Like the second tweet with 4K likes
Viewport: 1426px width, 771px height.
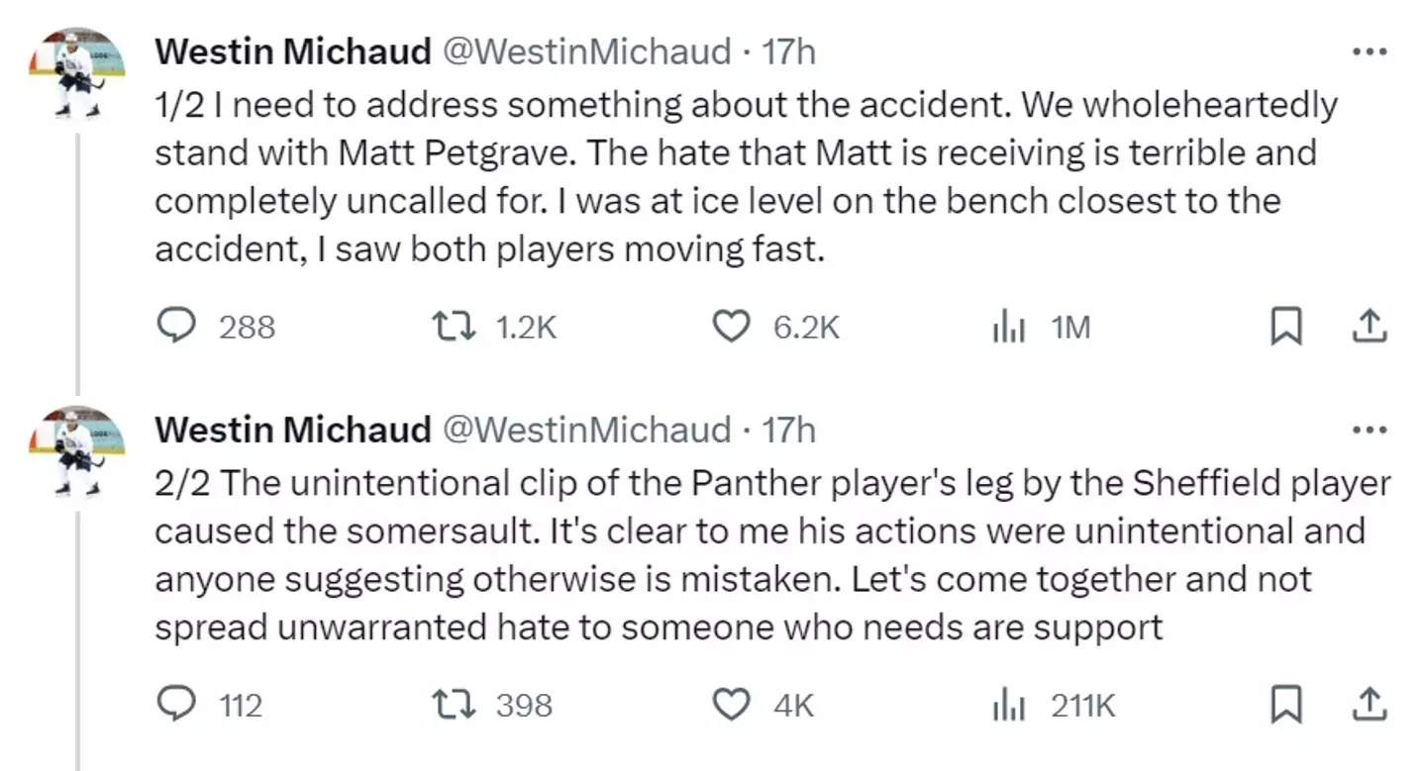click(x=732, y=704)
